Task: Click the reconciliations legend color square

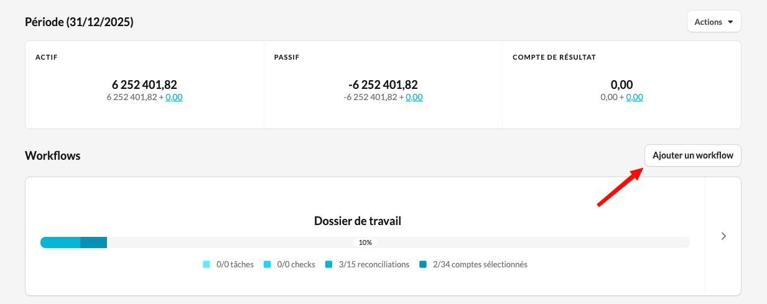Action: (329, 264)
